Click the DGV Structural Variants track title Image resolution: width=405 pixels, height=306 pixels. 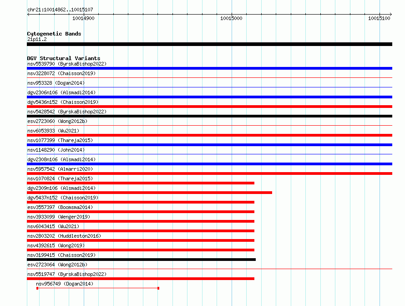pyautogui.click(x=64, y=58)
